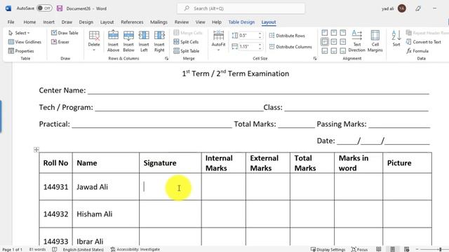This screenshot has height=252, width=449.
Task: Click Distribute Columns
Action: pyautogui.click(x=290, y=47)
